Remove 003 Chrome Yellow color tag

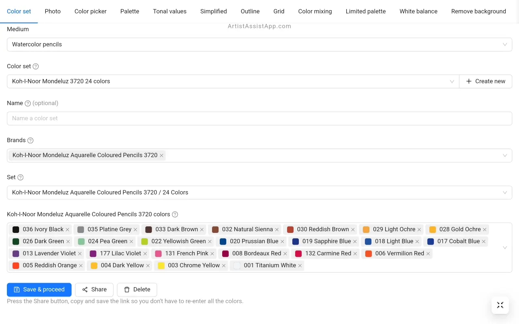point(224,266)
